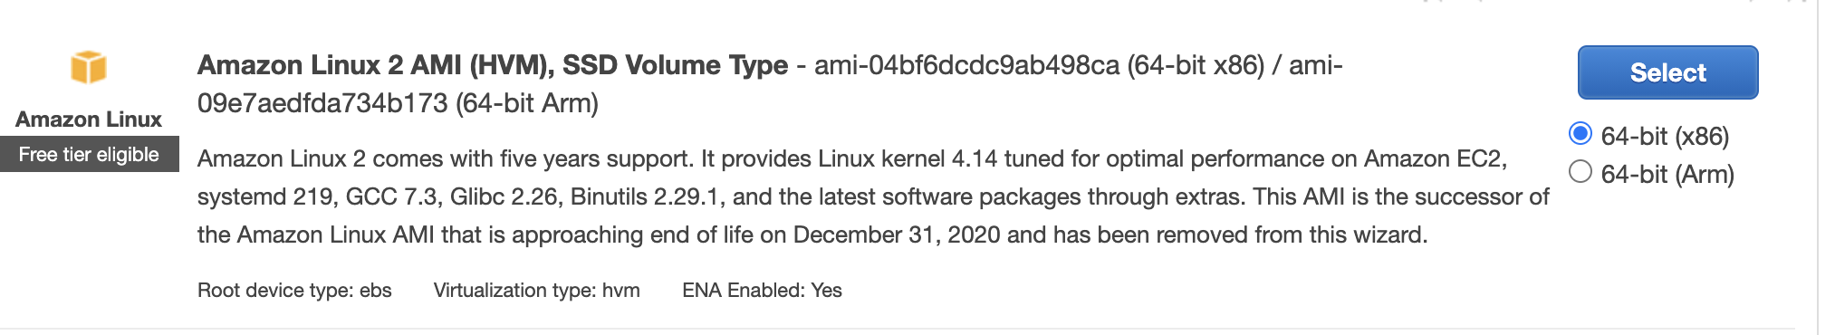Choose the 64-bit (x86) radio button
1835x335 pixels.
pyautogui.click(x=1580, y=134)
